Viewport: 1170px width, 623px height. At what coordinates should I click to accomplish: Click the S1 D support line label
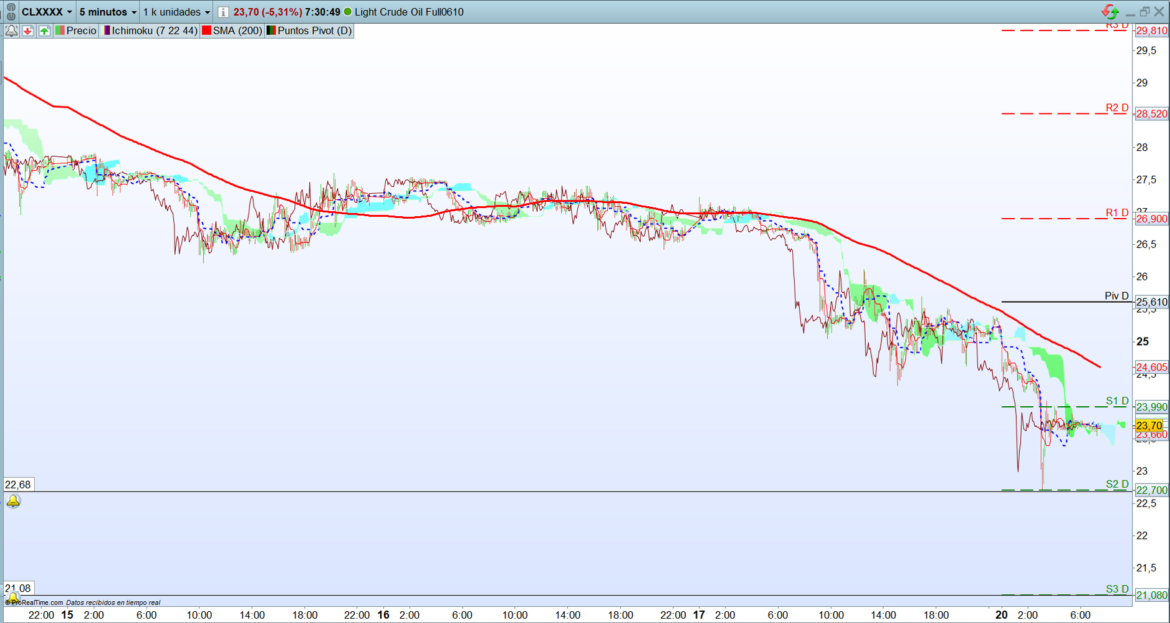click(1117, 401)
